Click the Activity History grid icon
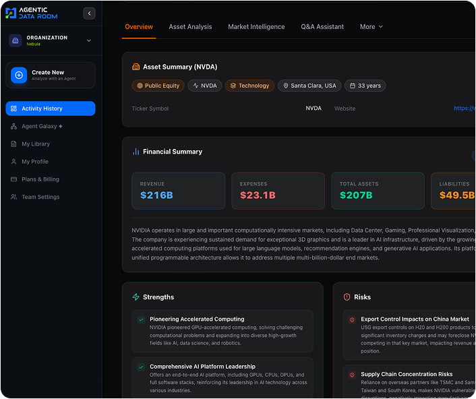 click(x=13, y=109)
